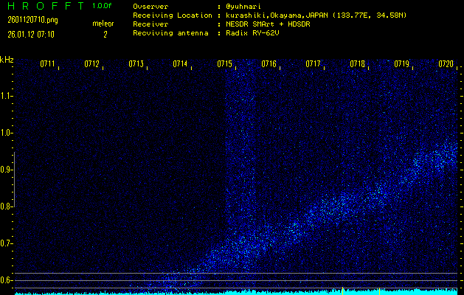The image size is (464, 295).
Task: Click the 0.7 frequency axis label
Action: click(7, 243)
